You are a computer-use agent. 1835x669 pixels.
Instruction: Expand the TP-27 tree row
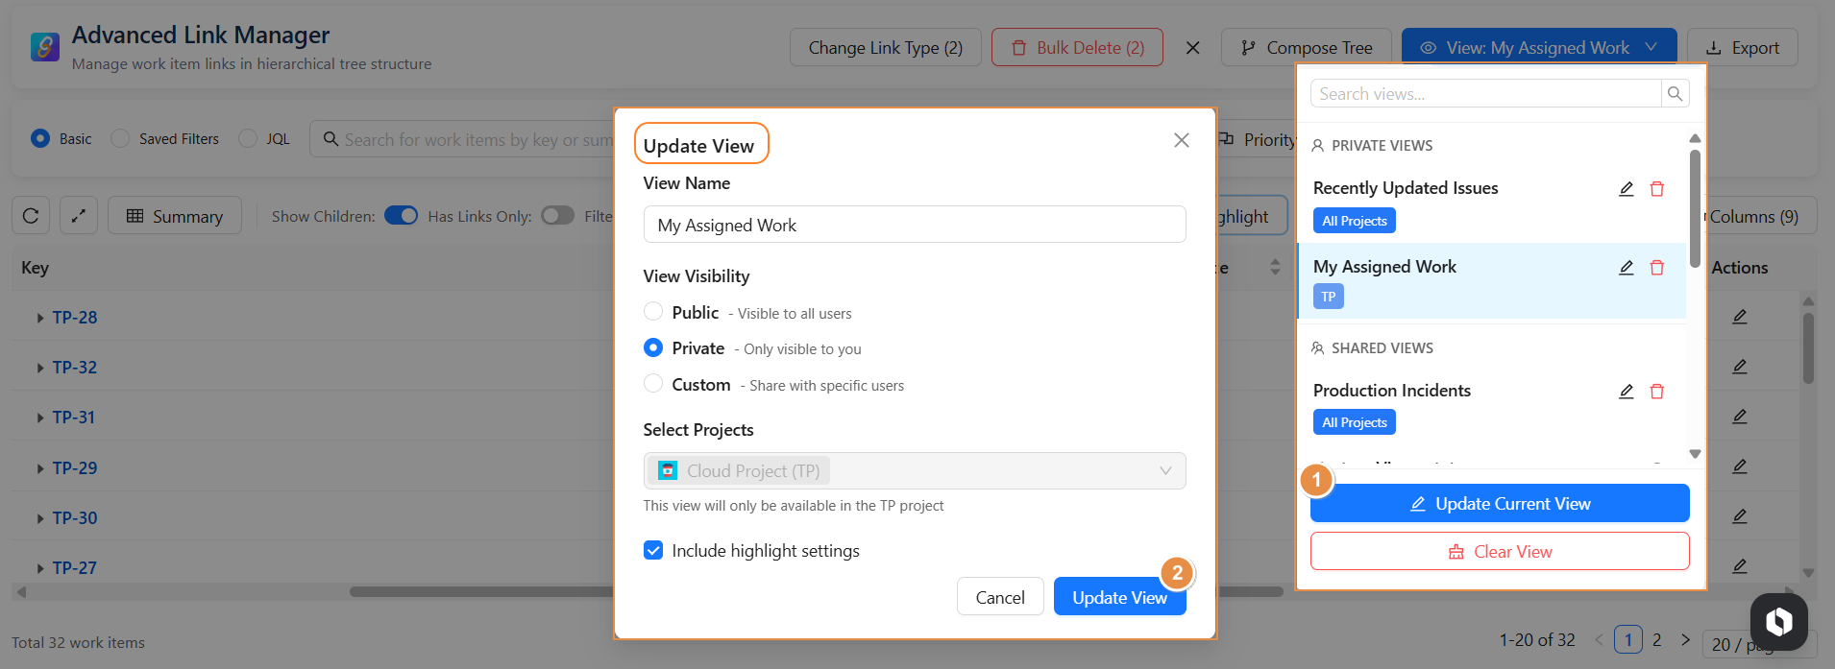(x=40, y=568)
